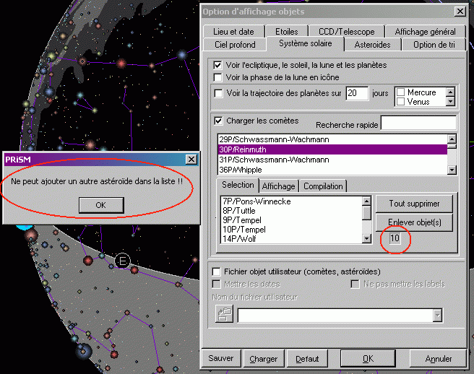Click the Recherche rapide search field
The image size is (474, 374).
pos(418,123)
